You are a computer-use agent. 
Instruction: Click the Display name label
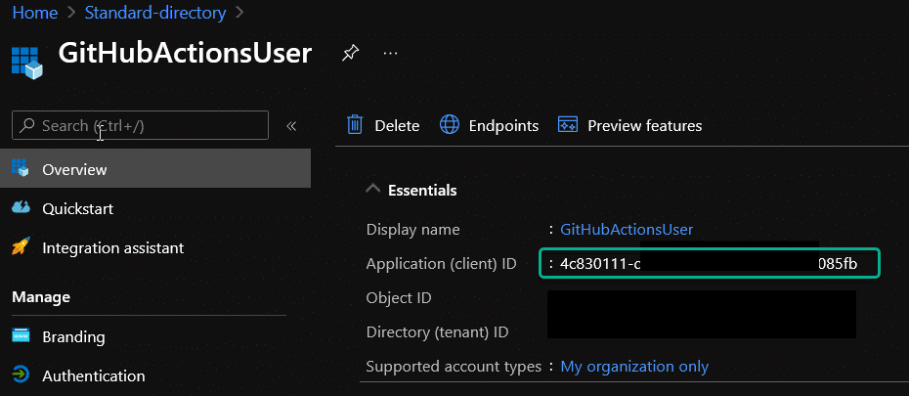pos(412,229)
